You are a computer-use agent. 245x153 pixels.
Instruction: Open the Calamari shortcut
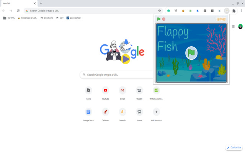(106, 115)
